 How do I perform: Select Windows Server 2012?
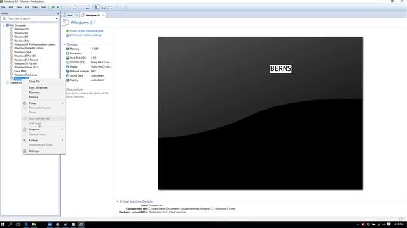click(x=26, y=67)
